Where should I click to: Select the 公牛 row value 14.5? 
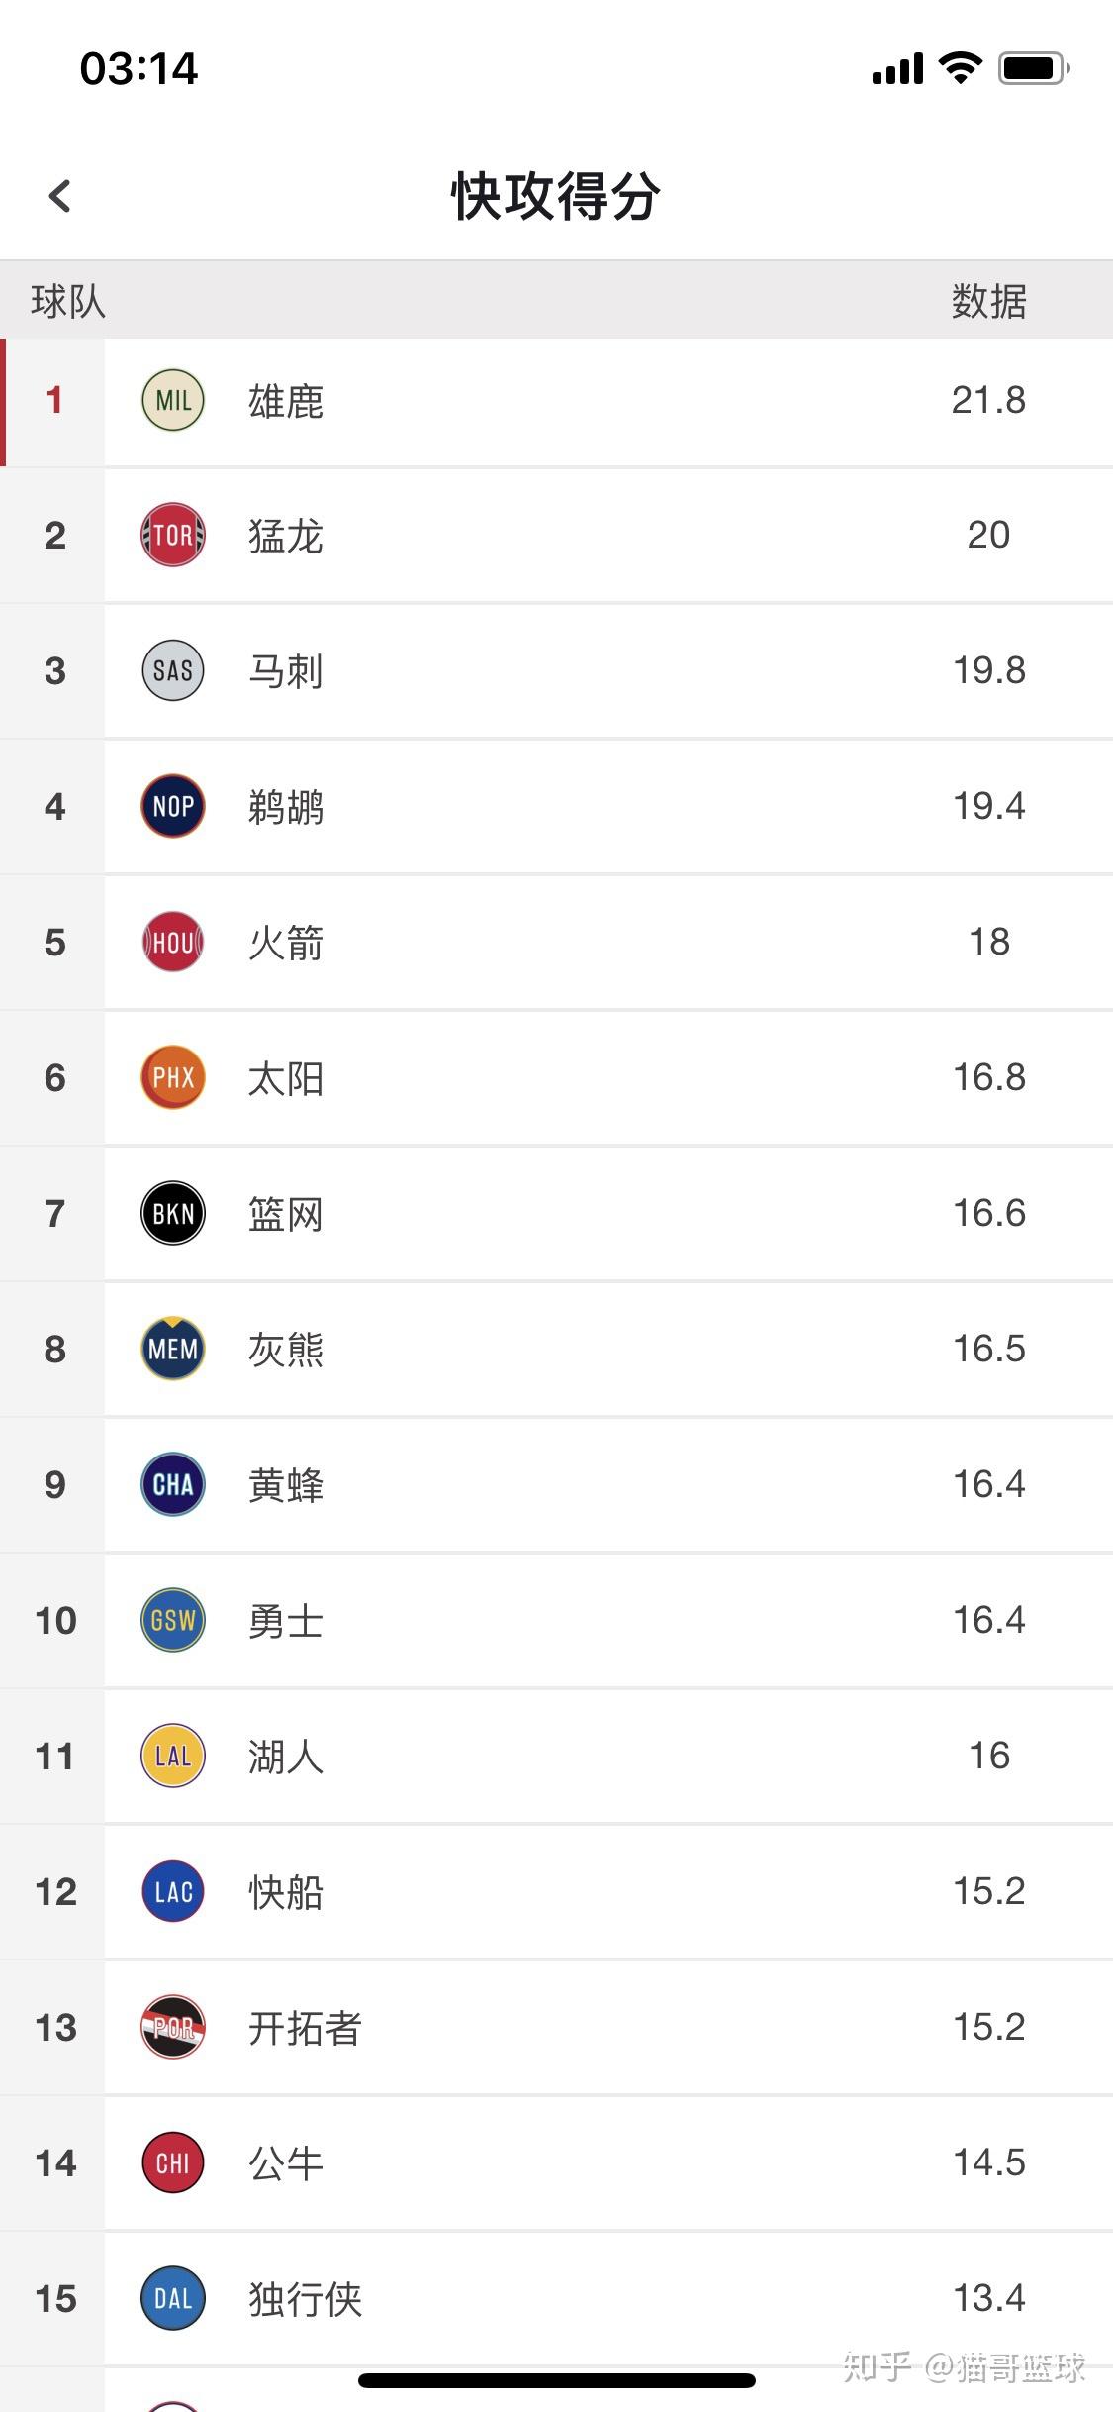click(x=988, y=2162)
